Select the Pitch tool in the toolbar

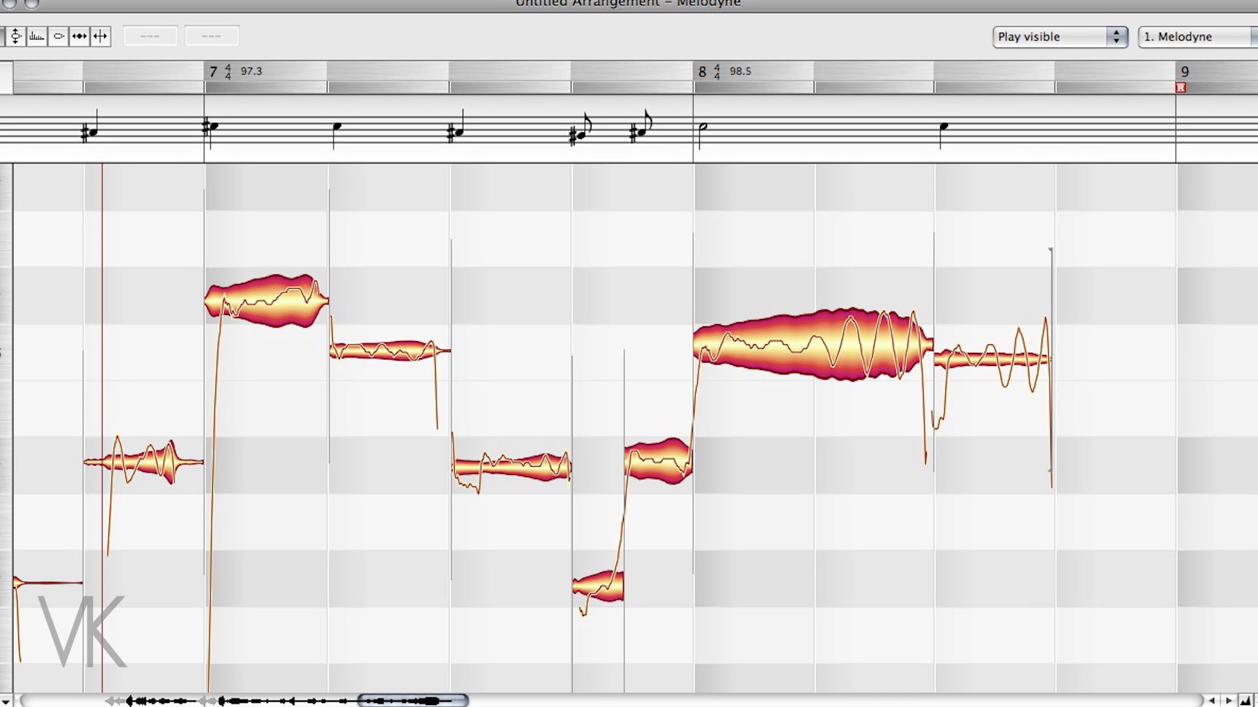coord(16,37)
